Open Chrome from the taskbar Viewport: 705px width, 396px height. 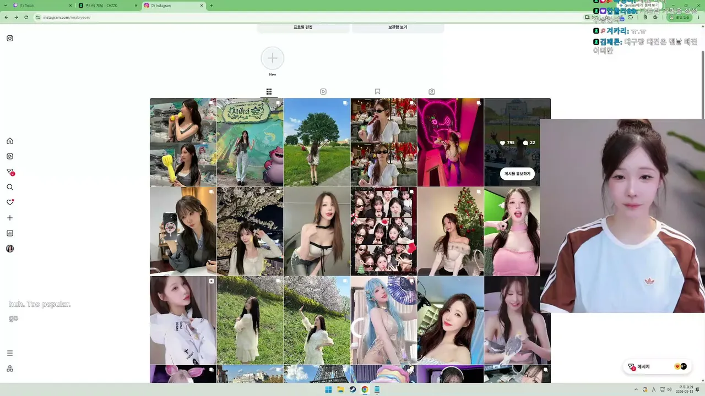(x=365, y=389)
